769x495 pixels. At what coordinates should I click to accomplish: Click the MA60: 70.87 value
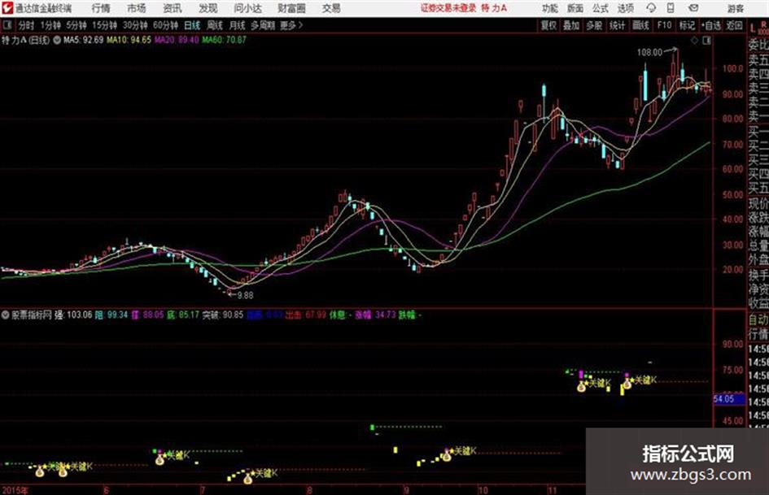pos(224,40)
